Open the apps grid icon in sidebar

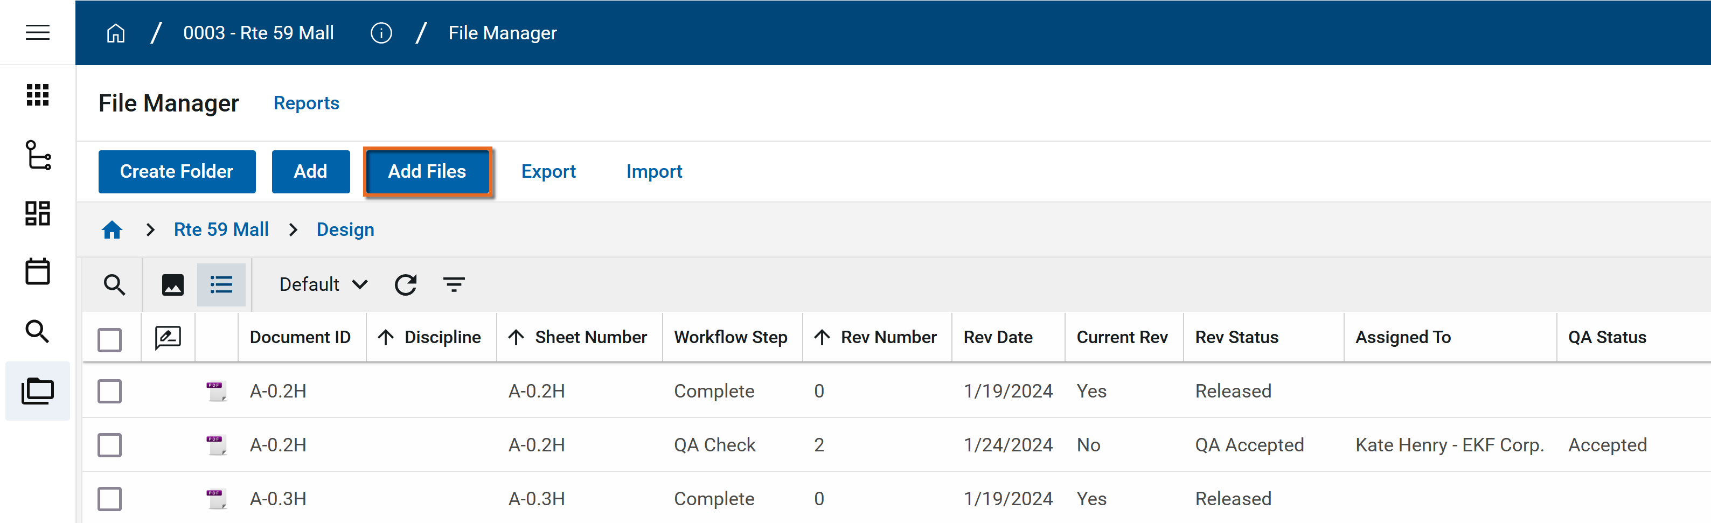click(x=37, y=95)
